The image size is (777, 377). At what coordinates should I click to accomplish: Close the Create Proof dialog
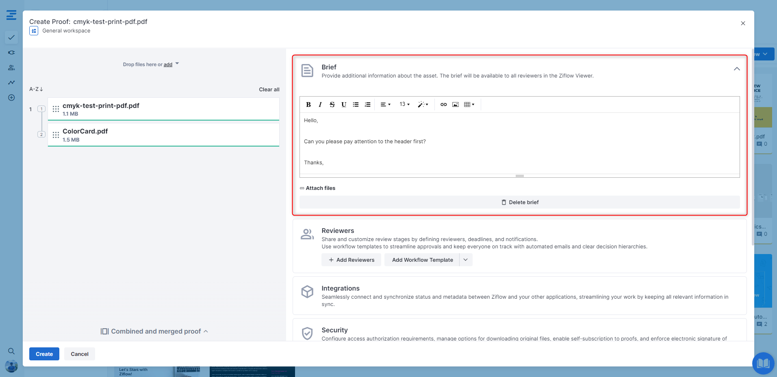tap(743, 23)
